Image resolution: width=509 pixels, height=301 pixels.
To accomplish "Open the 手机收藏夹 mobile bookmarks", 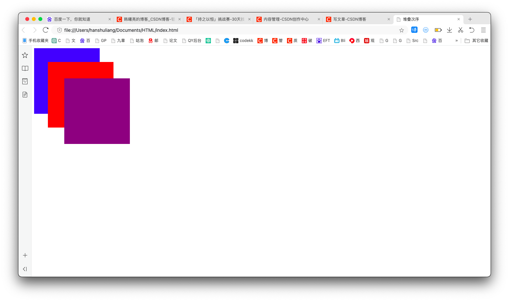I will click(35, 41).
